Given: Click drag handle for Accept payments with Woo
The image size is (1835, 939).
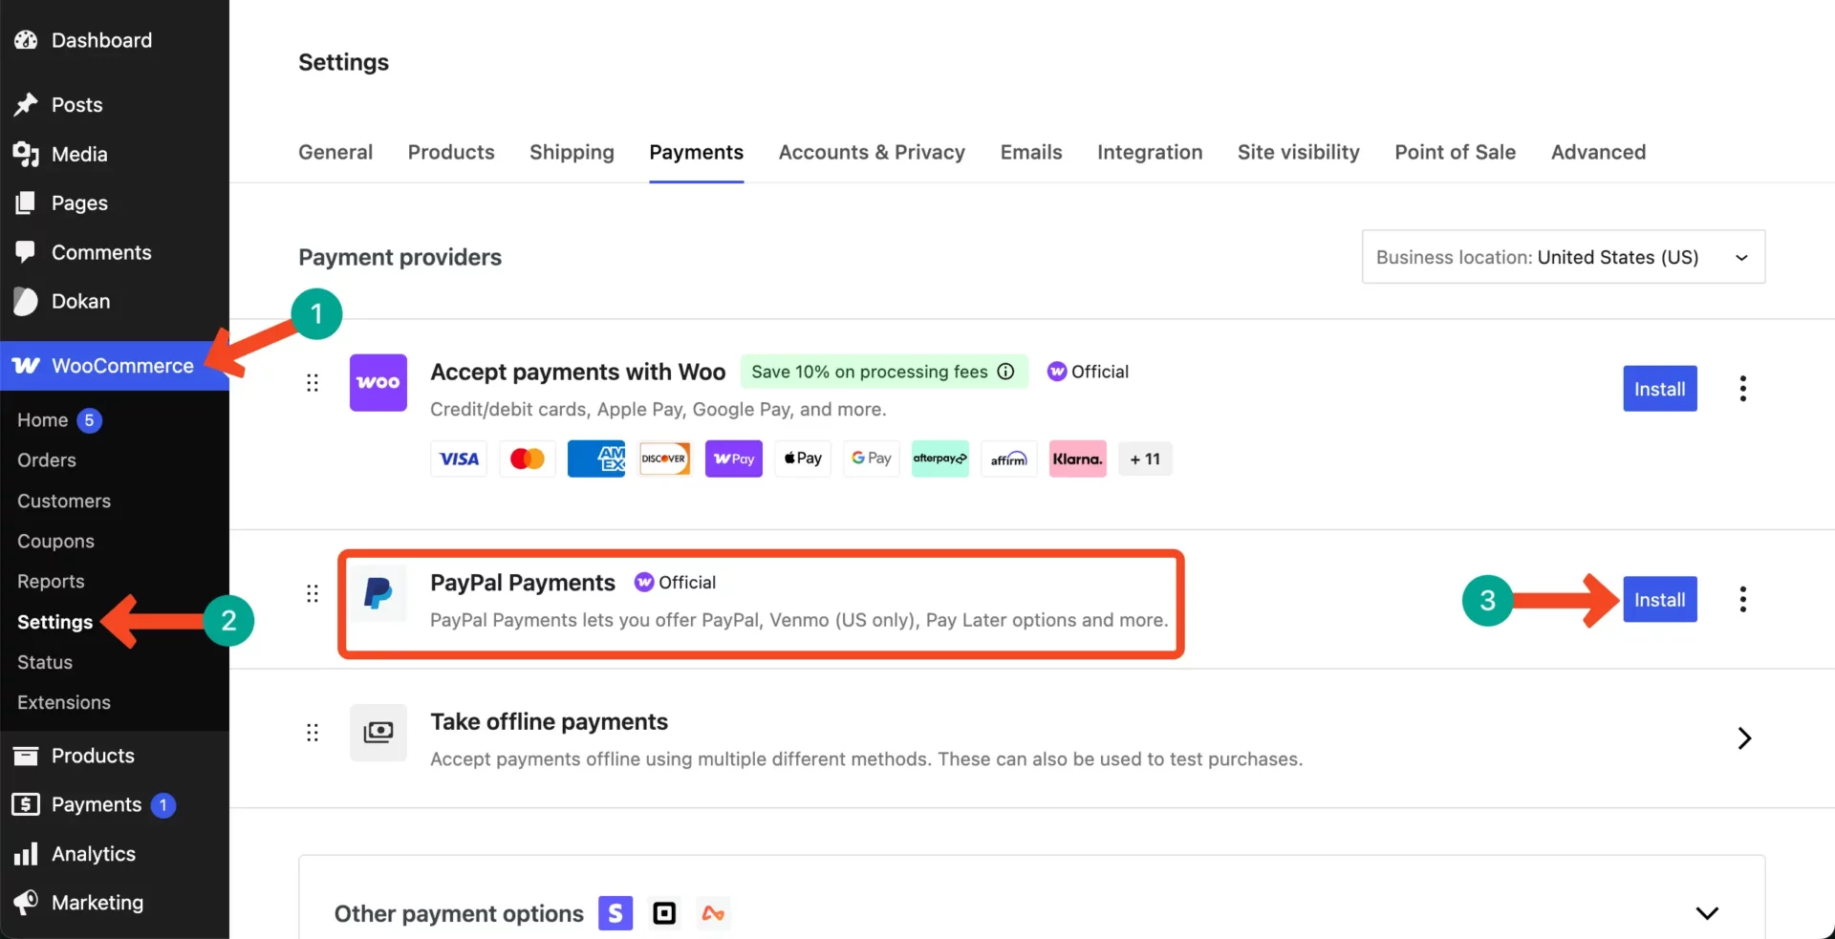Looking at the screenshot, I should tap(313, 383).
